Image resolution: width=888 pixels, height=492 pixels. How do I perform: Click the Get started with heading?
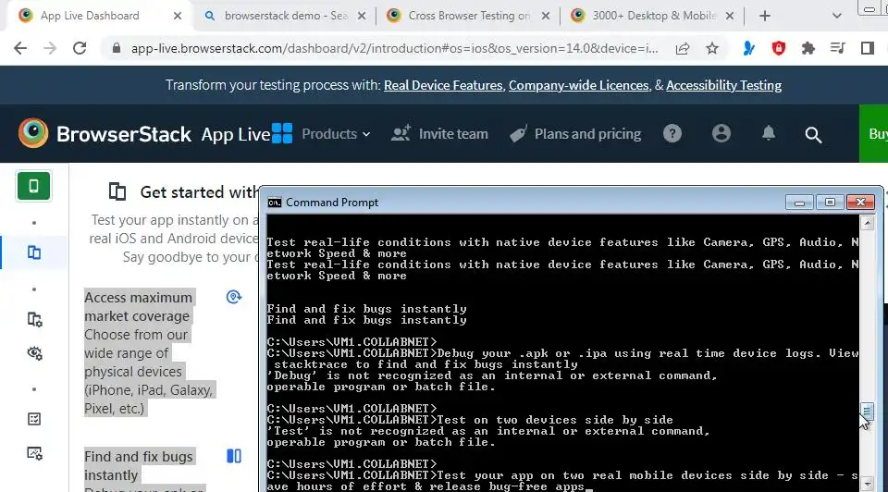point(199,192)
